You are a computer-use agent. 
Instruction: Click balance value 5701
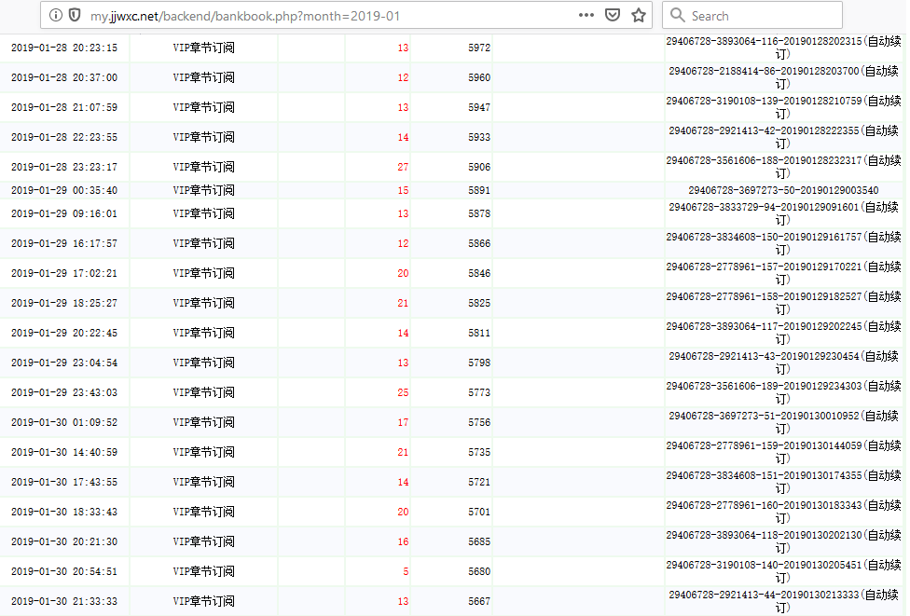coord(479,512)
